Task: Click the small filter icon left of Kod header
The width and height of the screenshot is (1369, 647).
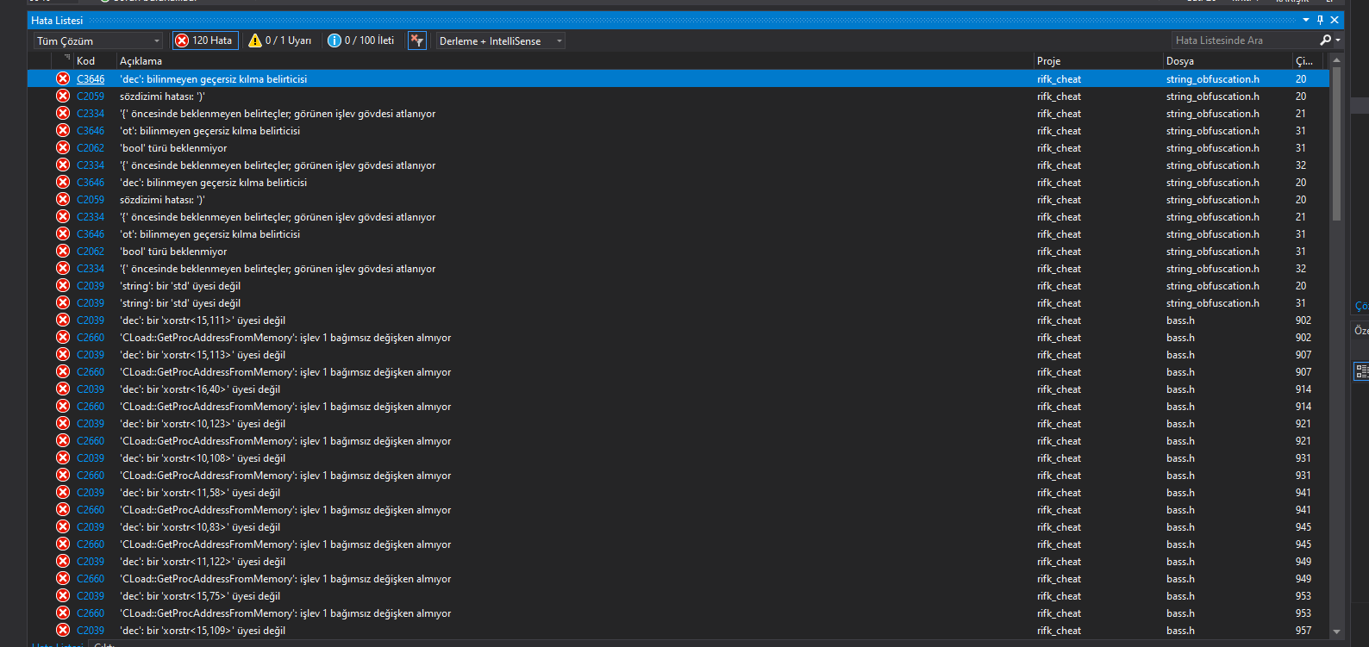Action: (66, 58)
